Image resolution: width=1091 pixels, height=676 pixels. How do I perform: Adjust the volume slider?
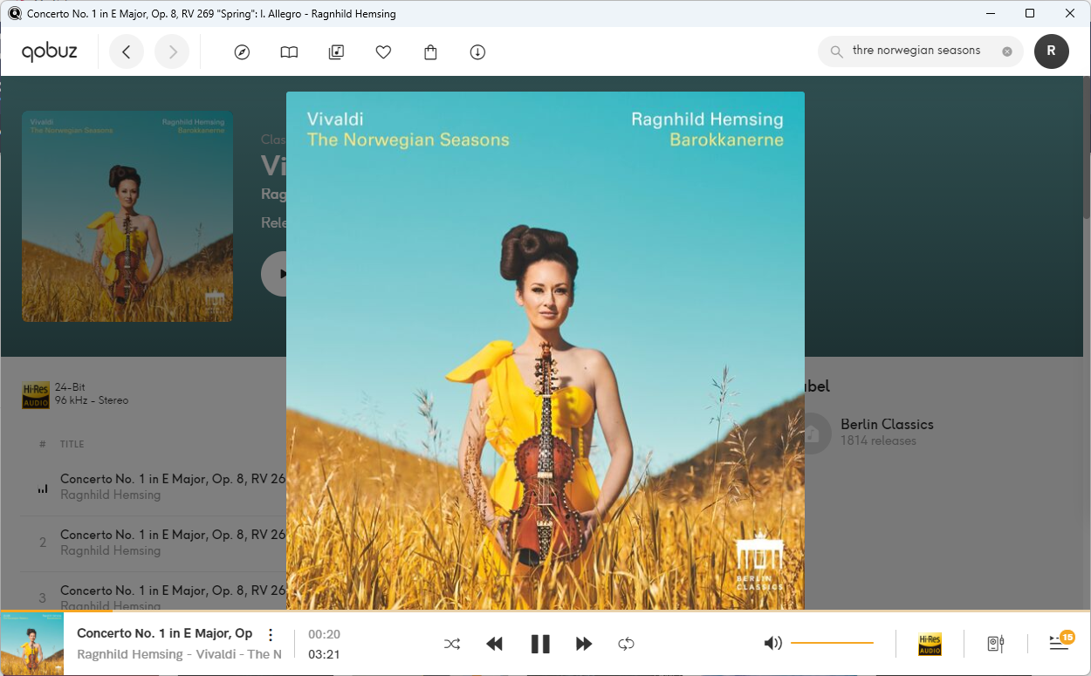coord(832,644)
